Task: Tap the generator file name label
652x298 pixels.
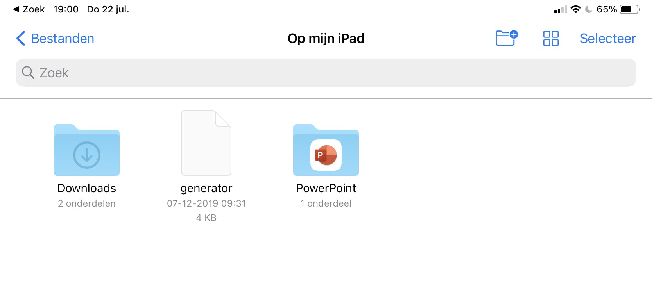Action: click(x=206, y=188)
